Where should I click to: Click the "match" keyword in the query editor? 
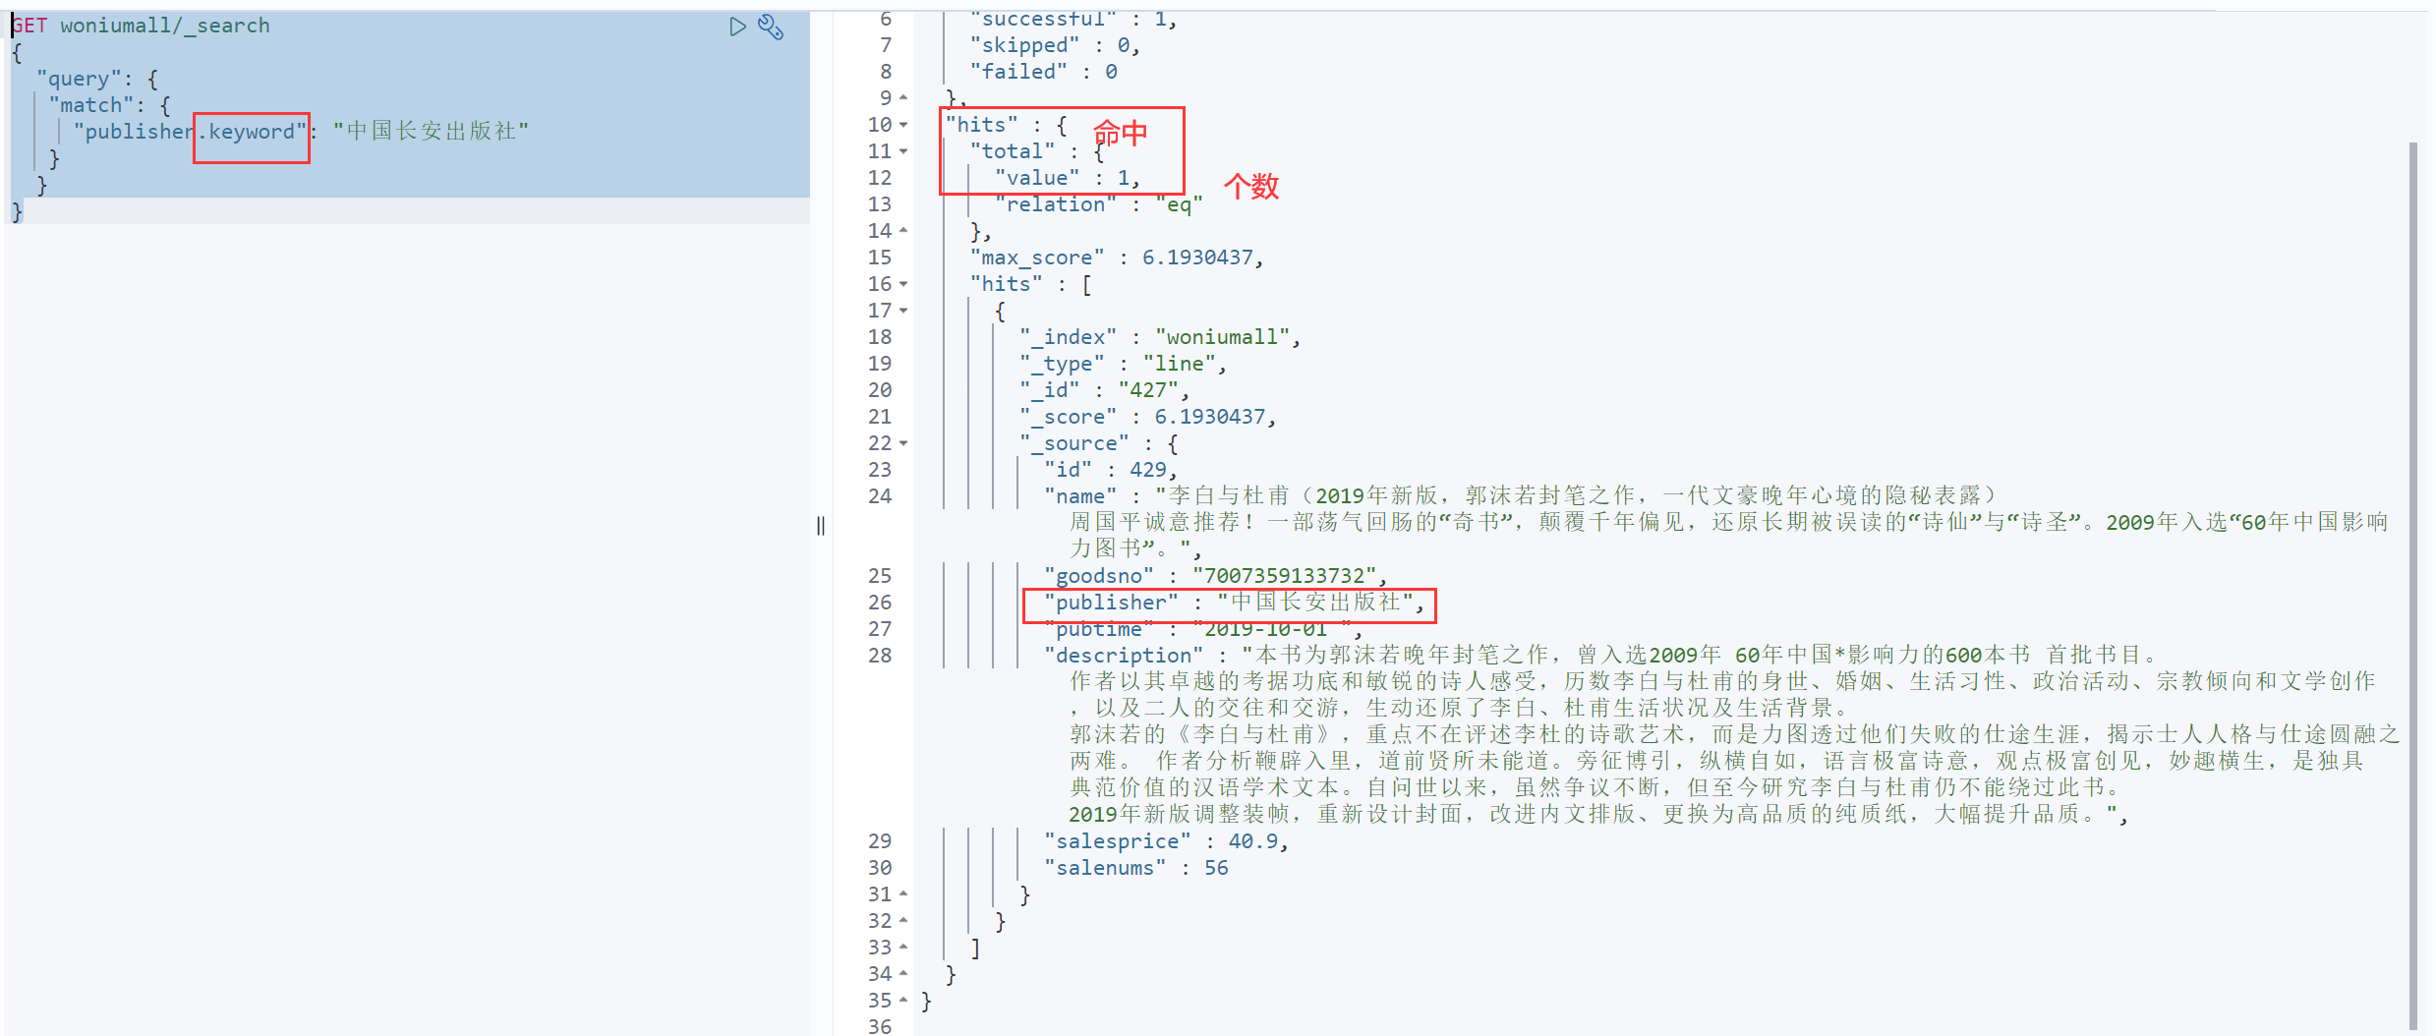point(90,105)
